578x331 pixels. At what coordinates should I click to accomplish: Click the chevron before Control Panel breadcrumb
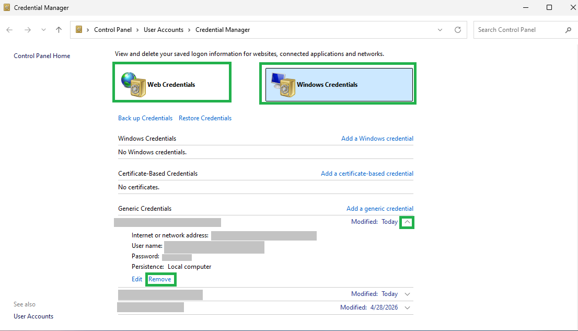pyautogui.click(x=88, y=30)
